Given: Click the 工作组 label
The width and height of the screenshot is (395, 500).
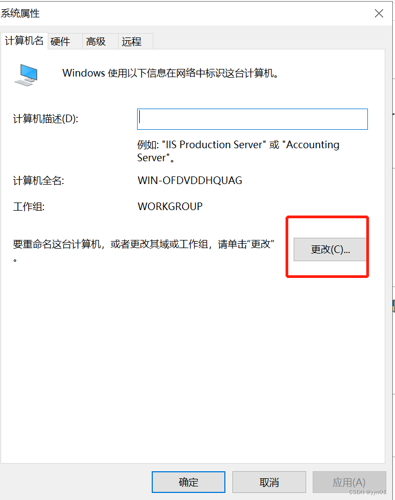Looking at the screenshot, I should pos(29,207).
